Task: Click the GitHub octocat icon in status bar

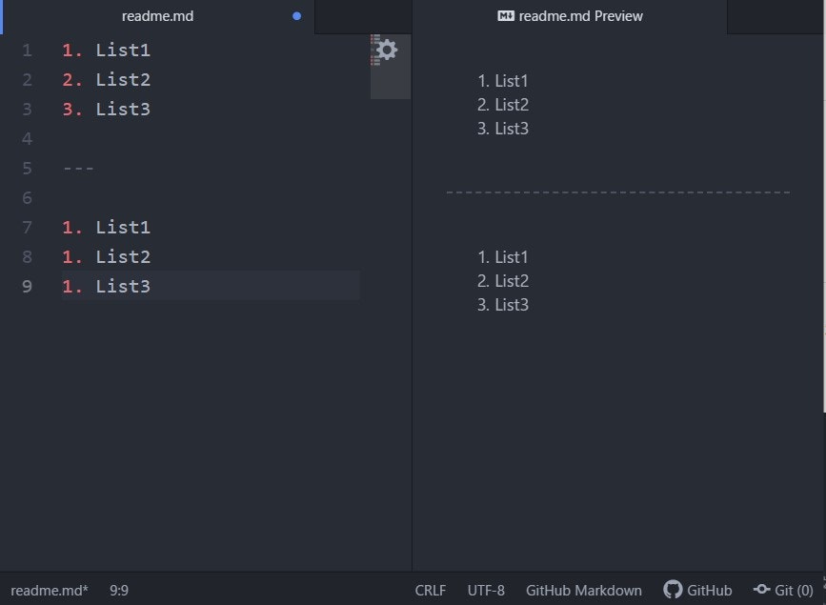Action: [x=673, y=589]
